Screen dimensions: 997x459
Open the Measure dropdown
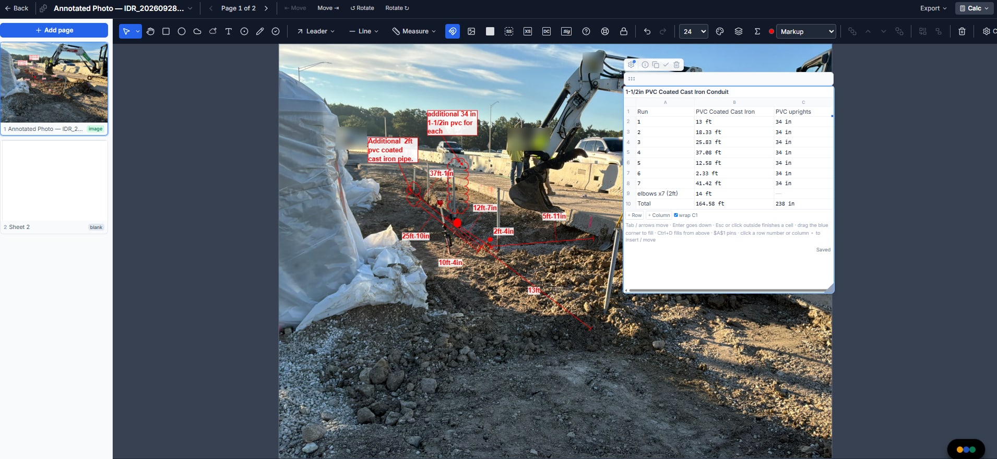(414, 31)
